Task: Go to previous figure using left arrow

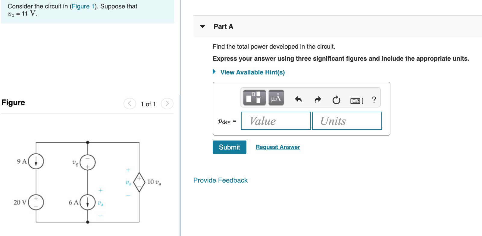Action: 129,103
